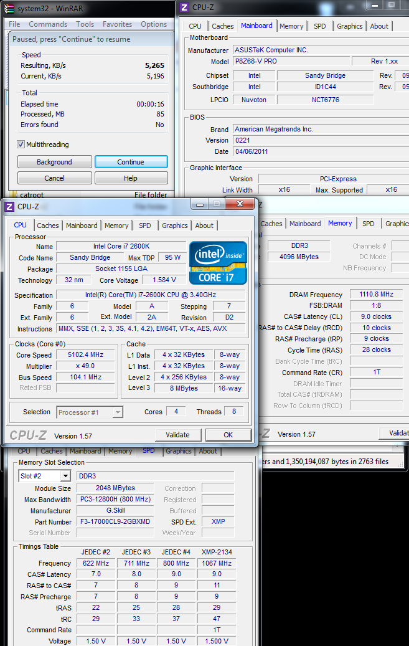Viewport: 409px width, 646px height.
Task: Select Memory tab in top-right CPU-Z window
Action: pyautogui.click(x=291, y=26)
